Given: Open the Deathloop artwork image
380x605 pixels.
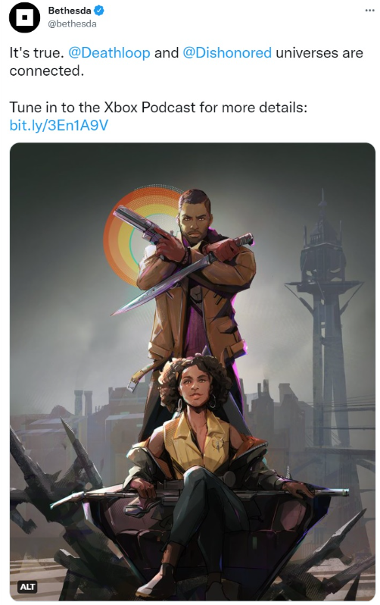Looking at the screenshot, I should tap(192, 371).
